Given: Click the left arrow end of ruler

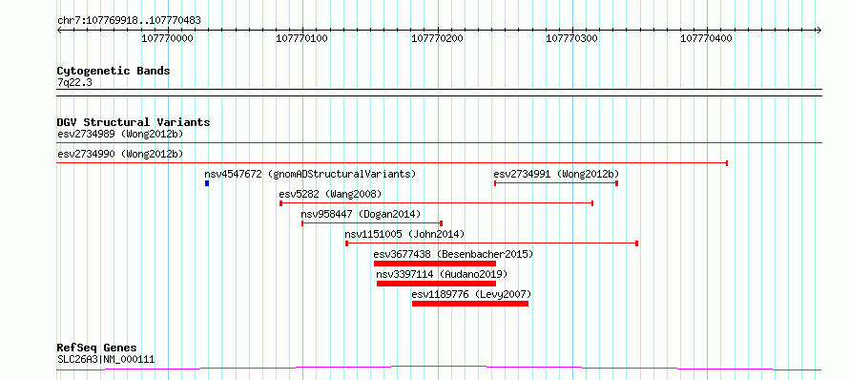Looking at the screenshot, I should coord(59,31).
